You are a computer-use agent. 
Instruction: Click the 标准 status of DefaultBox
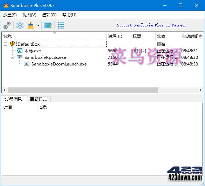pyautogui.click(x=161, y=44)
